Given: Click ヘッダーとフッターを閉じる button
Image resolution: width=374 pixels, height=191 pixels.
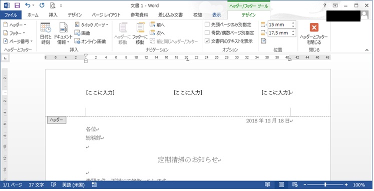Looking at the screenshot, I should pos(314,33).
